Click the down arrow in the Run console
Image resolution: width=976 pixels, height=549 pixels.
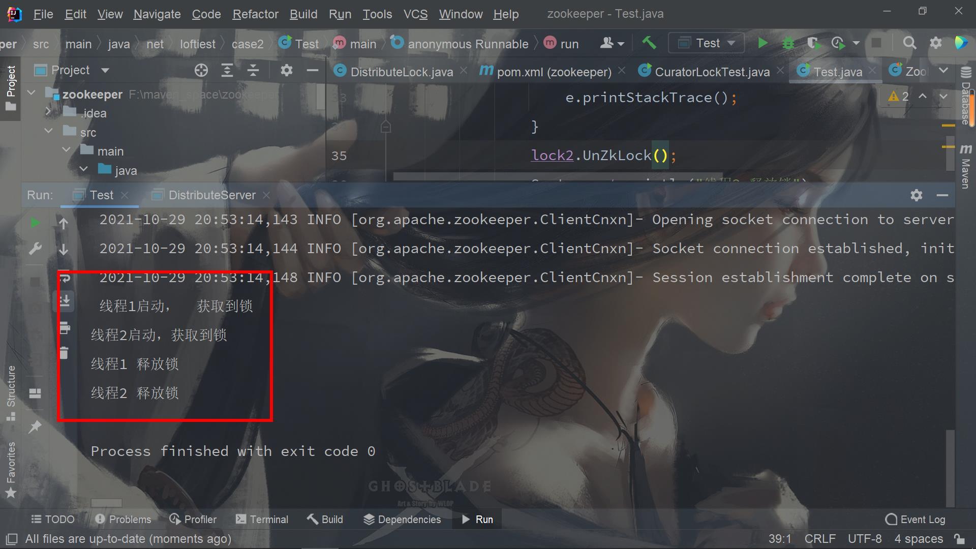64,250
